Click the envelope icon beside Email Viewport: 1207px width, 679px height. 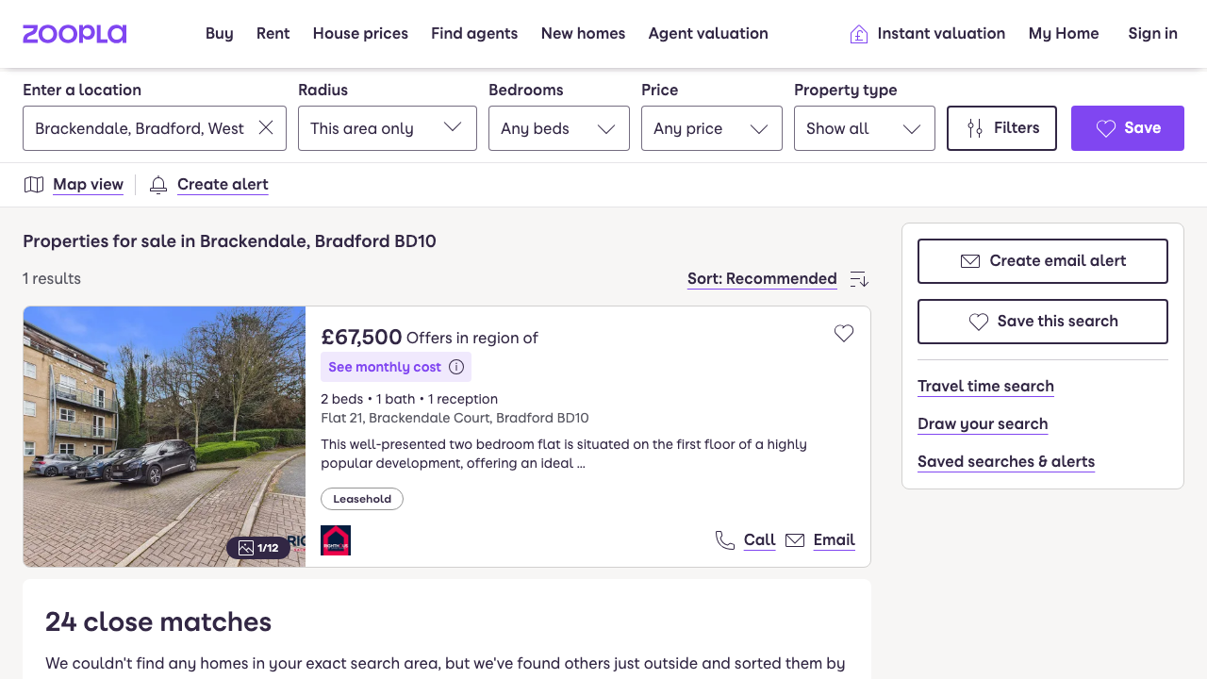tap(795, 539)
